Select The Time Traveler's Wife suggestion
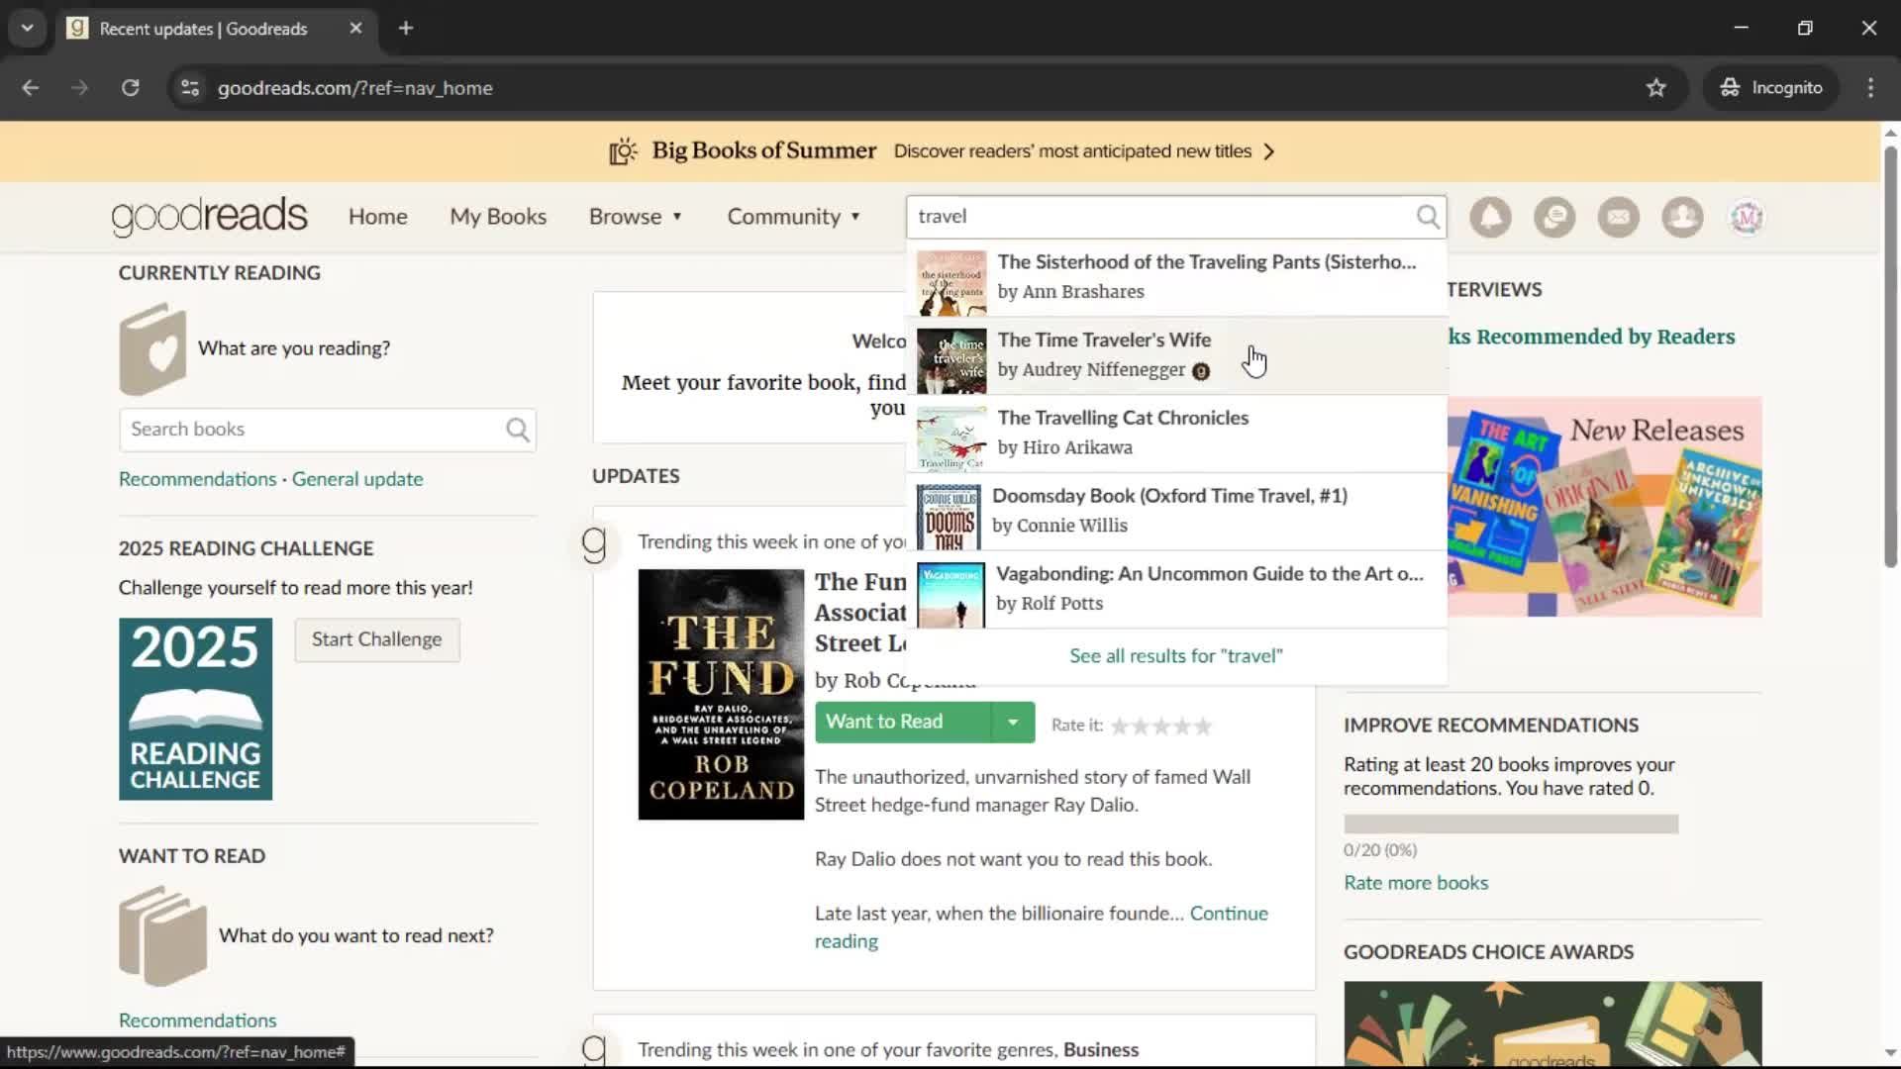This screenshot has width=1901, height=1069. click(1176, 356)
